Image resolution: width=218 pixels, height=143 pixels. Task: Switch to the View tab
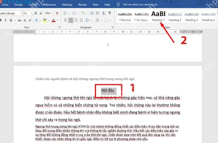(95, 5)
